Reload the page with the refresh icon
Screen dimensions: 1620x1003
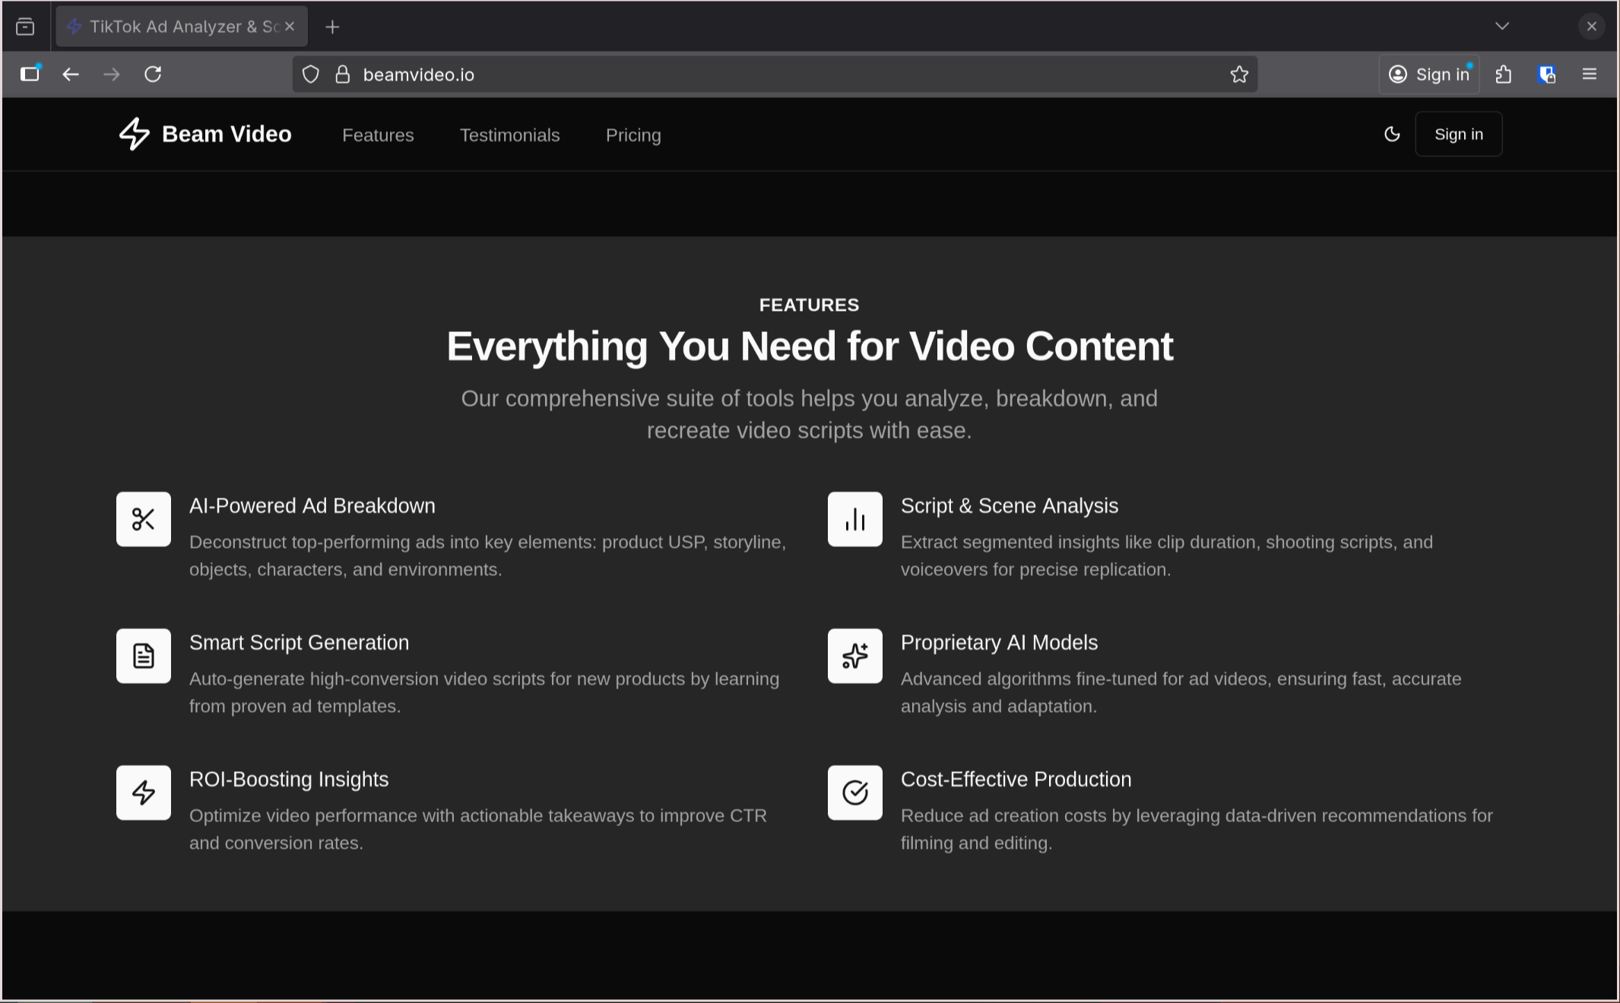tap(153, 74)
